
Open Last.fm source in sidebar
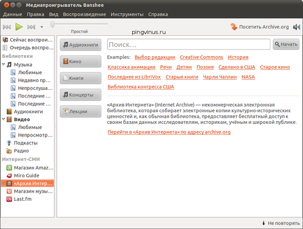point(23,199)
